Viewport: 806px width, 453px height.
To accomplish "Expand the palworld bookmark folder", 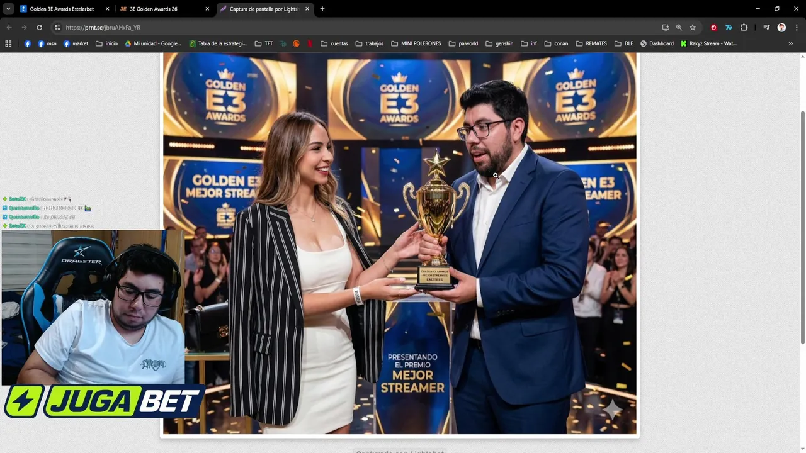I will point(463,43).
